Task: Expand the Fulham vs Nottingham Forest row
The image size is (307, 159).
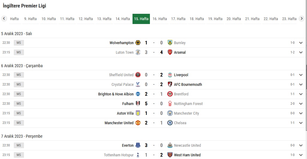Action: pos(301,103)
